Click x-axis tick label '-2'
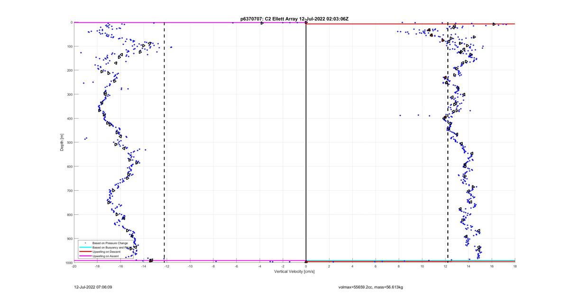Image resolution: width=569 pixels, height=295 pixels. [283, 266]
